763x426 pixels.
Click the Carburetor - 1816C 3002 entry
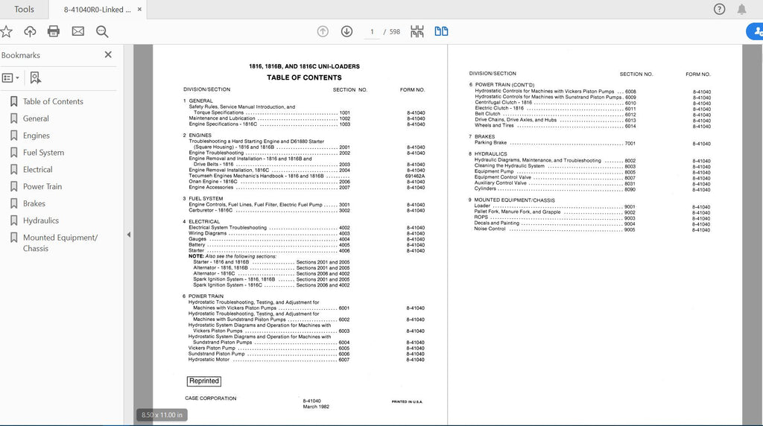(x=269, y=211)
